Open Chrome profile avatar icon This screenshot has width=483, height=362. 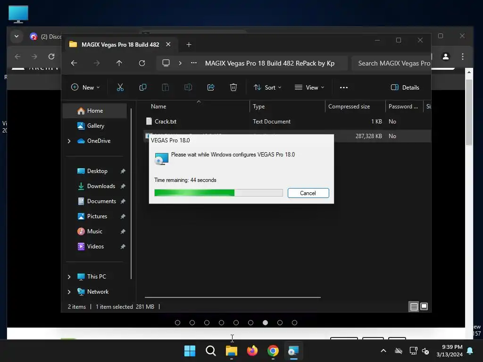point(445,57)
